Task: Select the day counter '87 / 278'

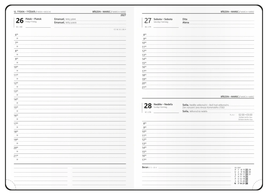Action: coord(148,112)
